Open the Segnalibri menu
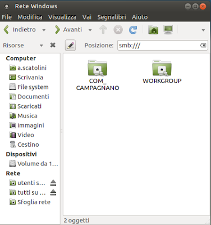The height and width of the screenshot is (225, 211). 112,17
